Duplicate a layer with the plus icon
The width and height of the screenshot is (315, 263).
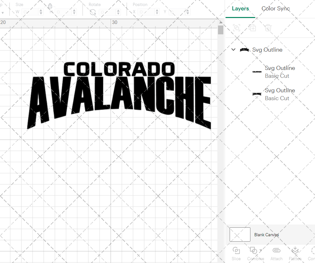pos(252,28)
